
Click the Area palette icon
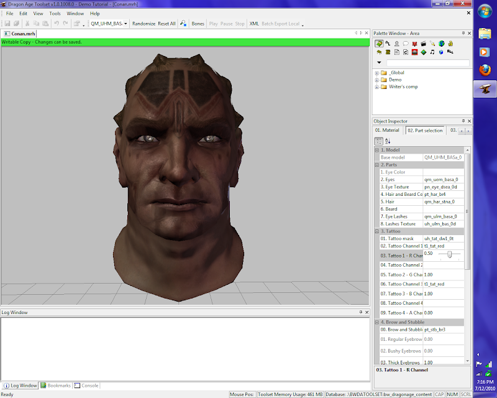click(379, 44)
